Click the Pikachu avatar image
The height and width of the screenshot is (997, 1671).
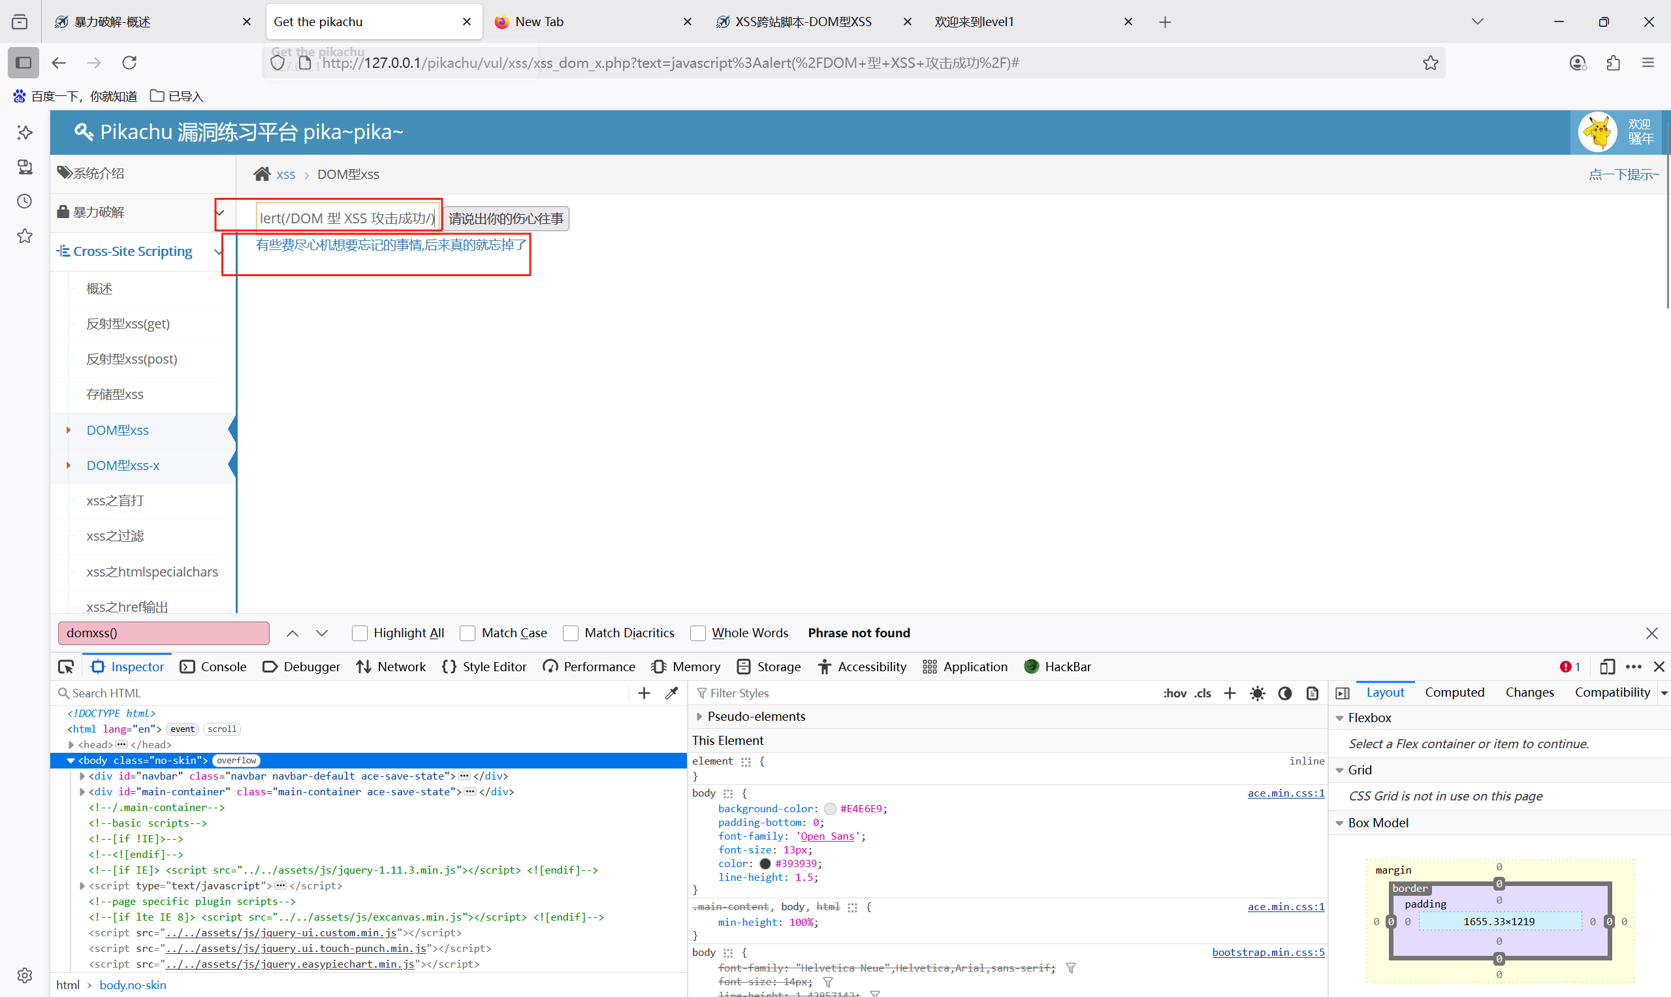point(1597,132)
